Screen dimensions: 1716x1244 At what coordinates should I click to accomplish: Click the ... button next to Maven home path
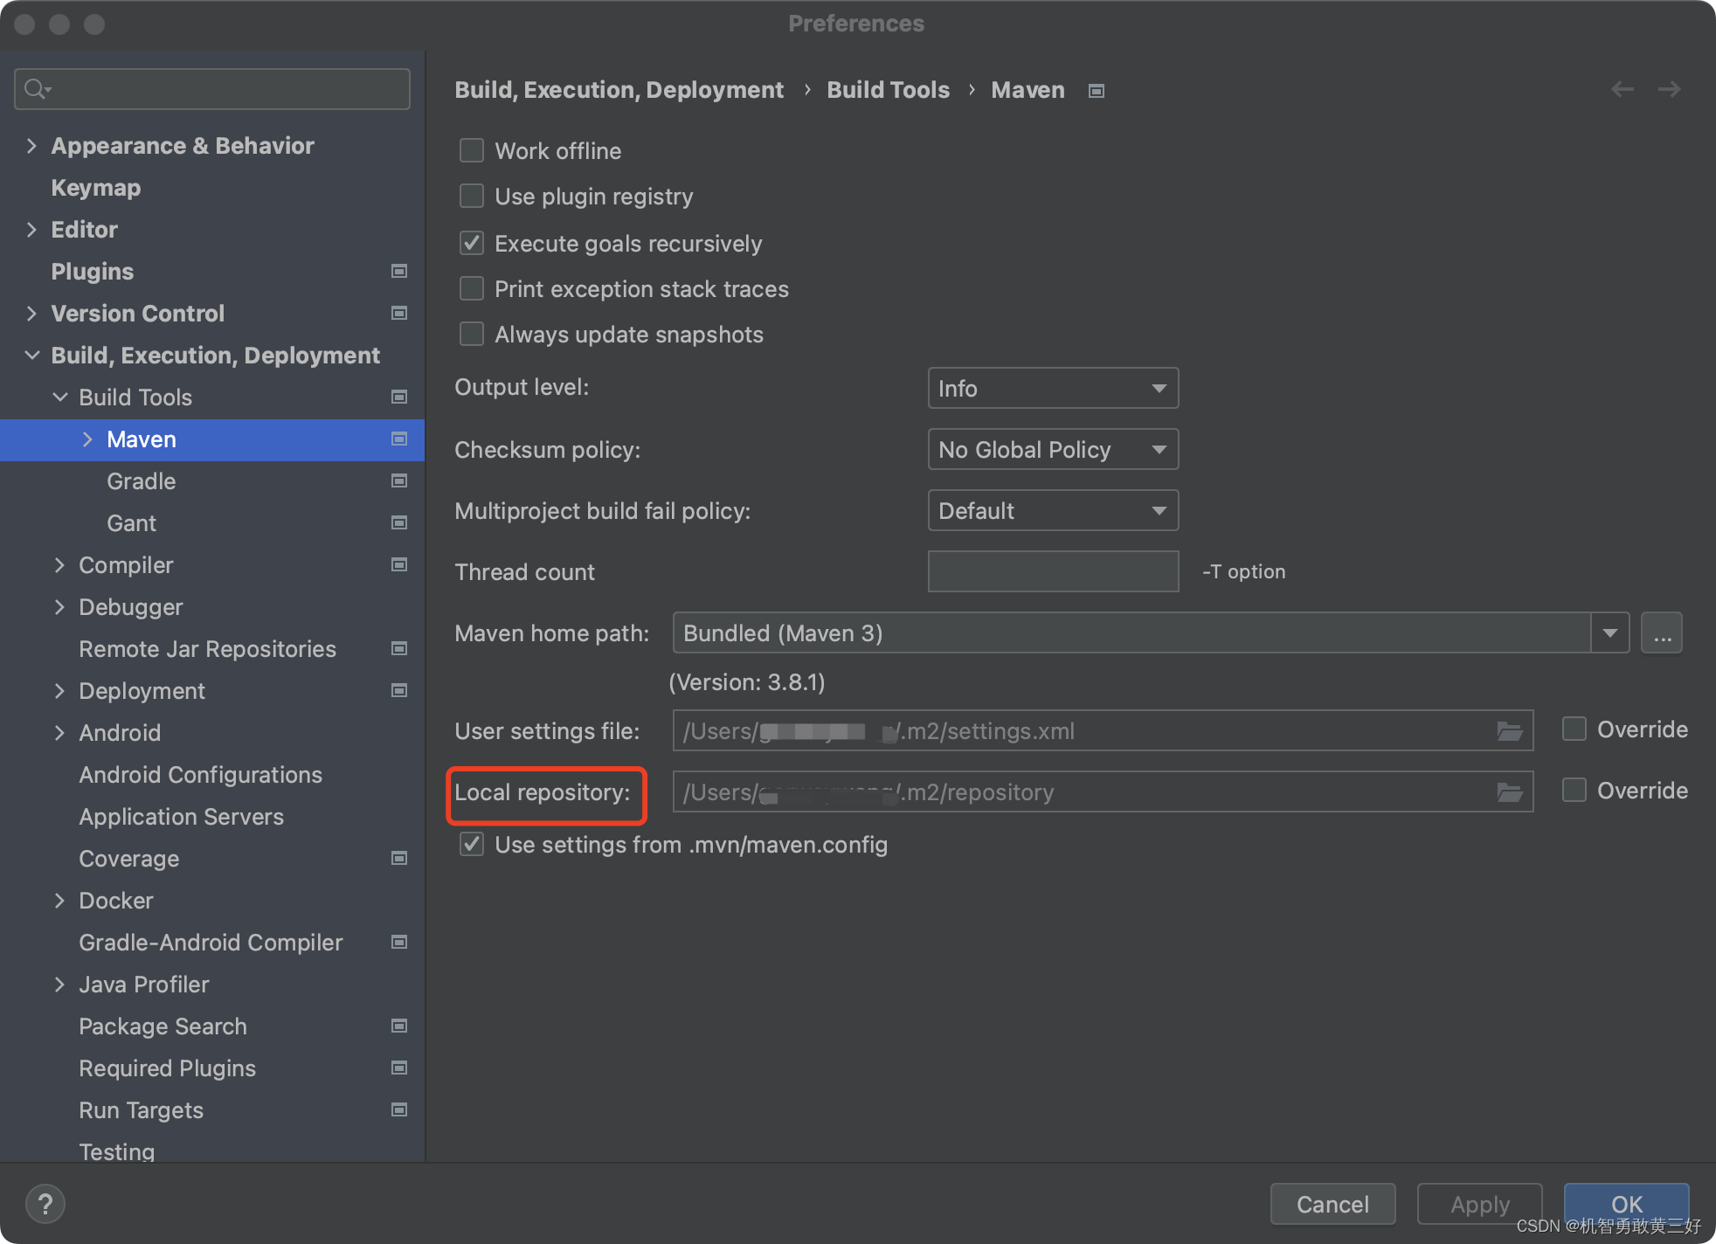[x=1662, y=632]
